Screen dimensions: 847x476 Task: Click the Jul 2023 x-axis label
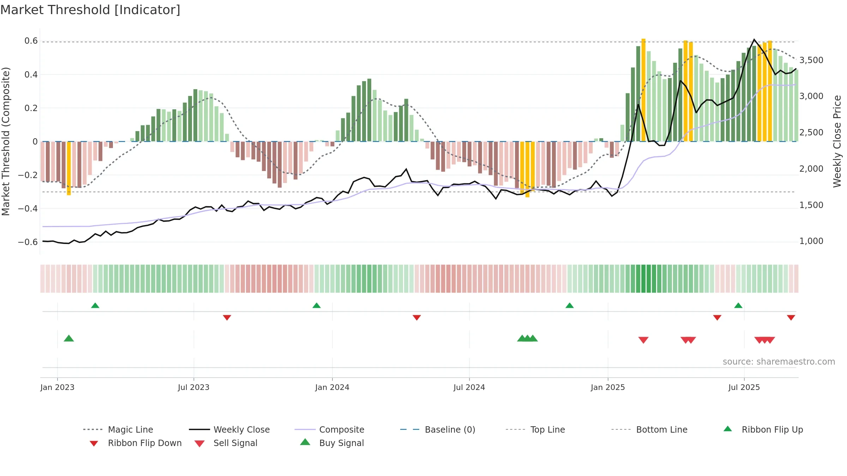coord(194,387)
